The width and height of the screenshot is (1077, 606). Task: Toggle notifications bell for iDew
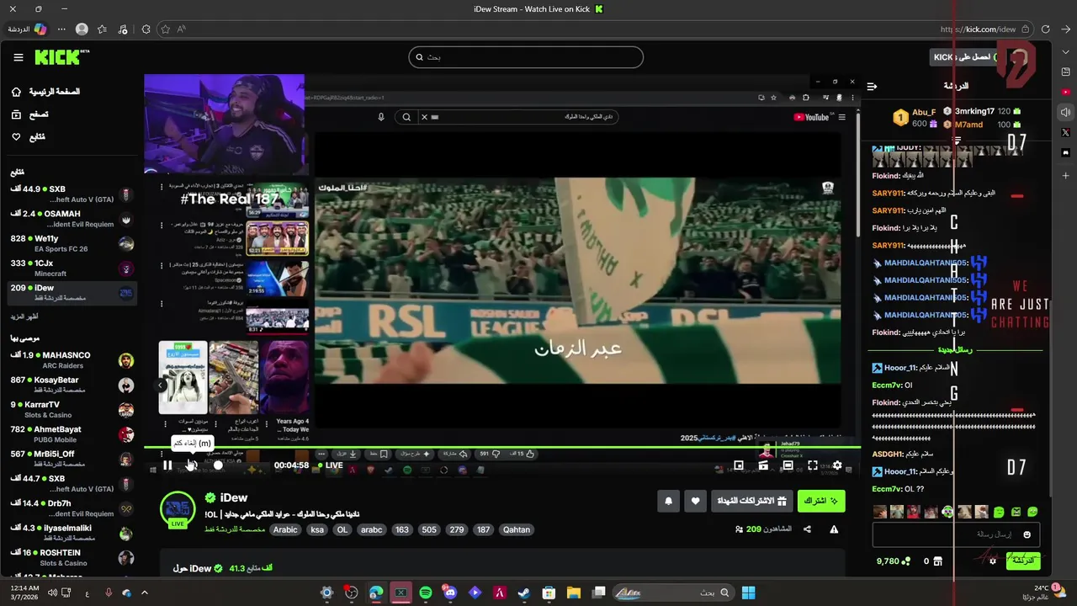point(668,501)
